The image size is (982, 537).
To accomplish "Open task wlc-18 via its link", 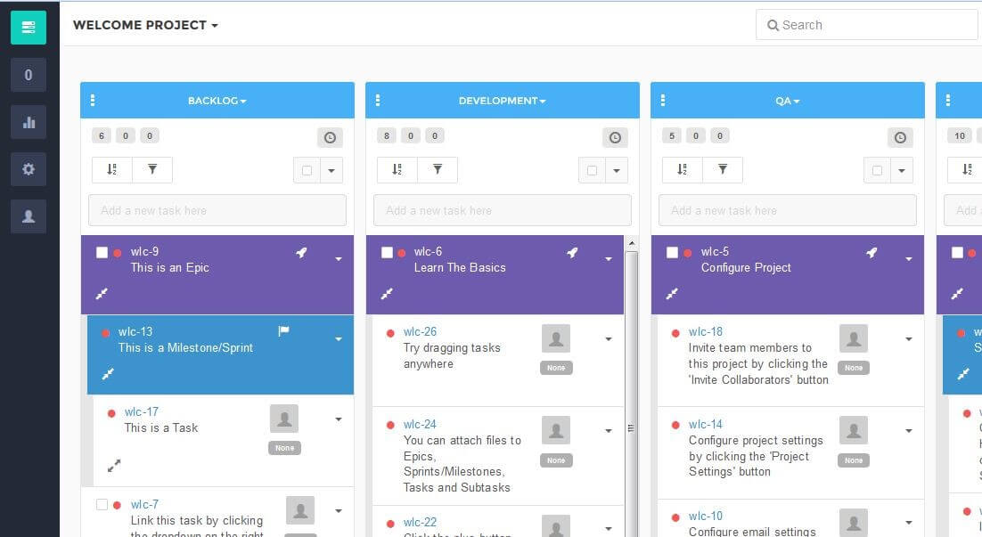I will pos(705,331).
